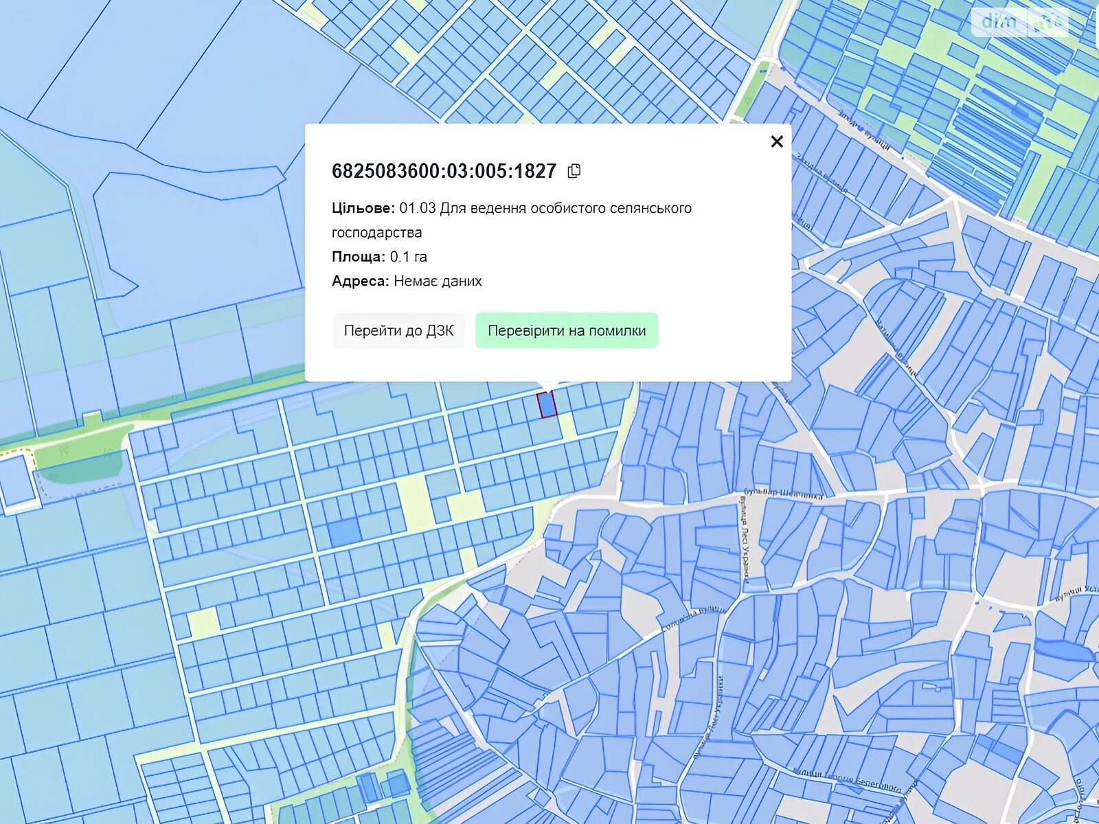Click the 'Адреса: Немає даних' line
Screen dimensions: 1099x824
click(x=407, y=281)
